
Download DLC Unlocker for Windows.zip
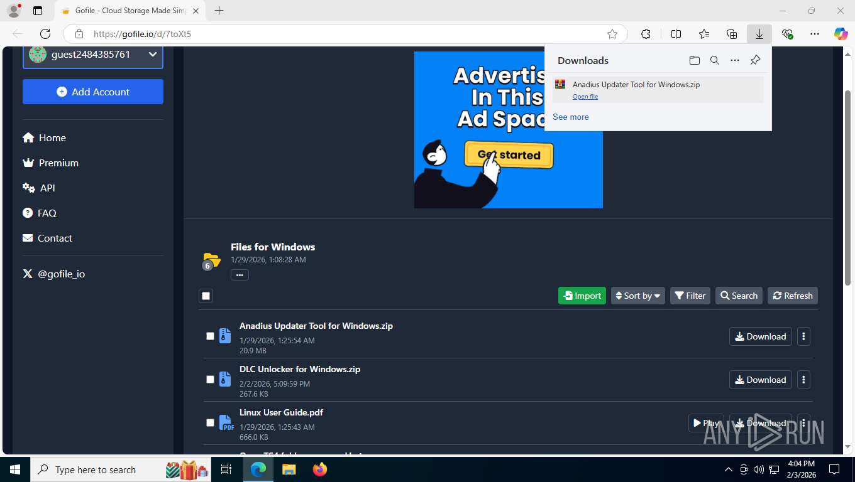pos(761,380)
